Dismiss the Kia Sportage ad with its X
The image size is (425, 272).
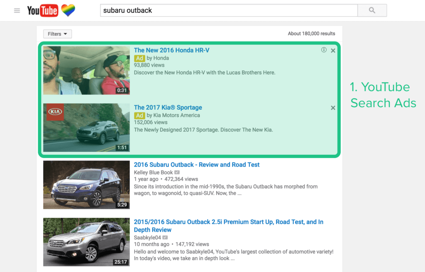333,108
